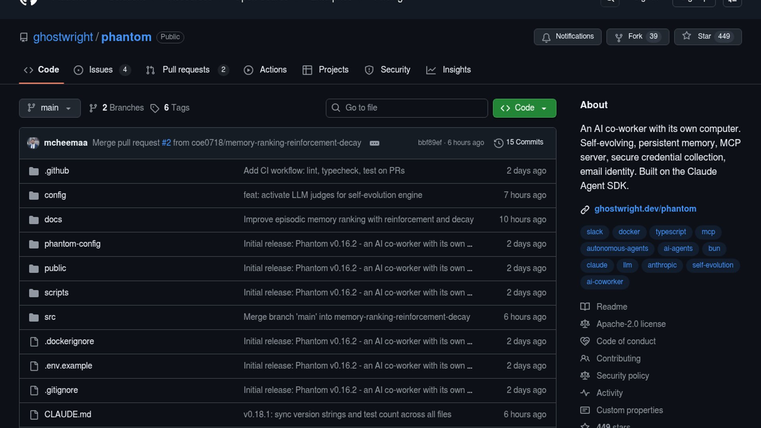
Task: Click the Actions play icon
Action: (249, 70)
